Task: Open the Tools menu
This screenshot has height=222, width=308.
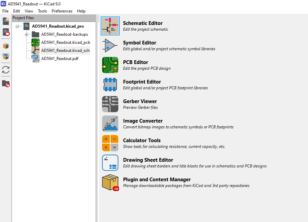Action: [x=42, y=11]
